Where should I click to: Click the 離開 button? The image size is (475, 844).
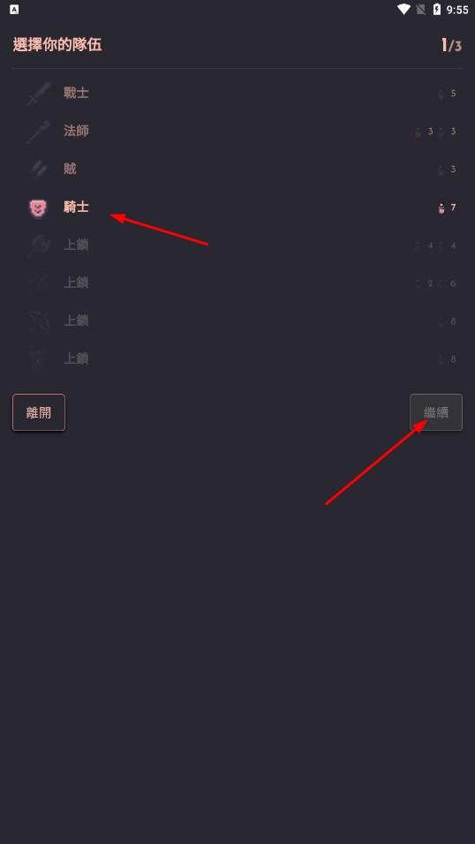pos(39,412)
